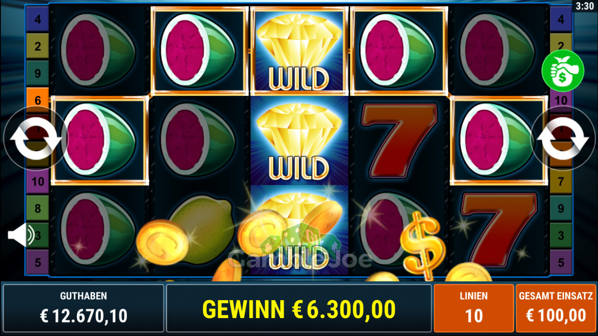The height and width of the screenshot is (336, 598).
Task: Click the top WILD diamond symbol
Action: pos(299,51)
